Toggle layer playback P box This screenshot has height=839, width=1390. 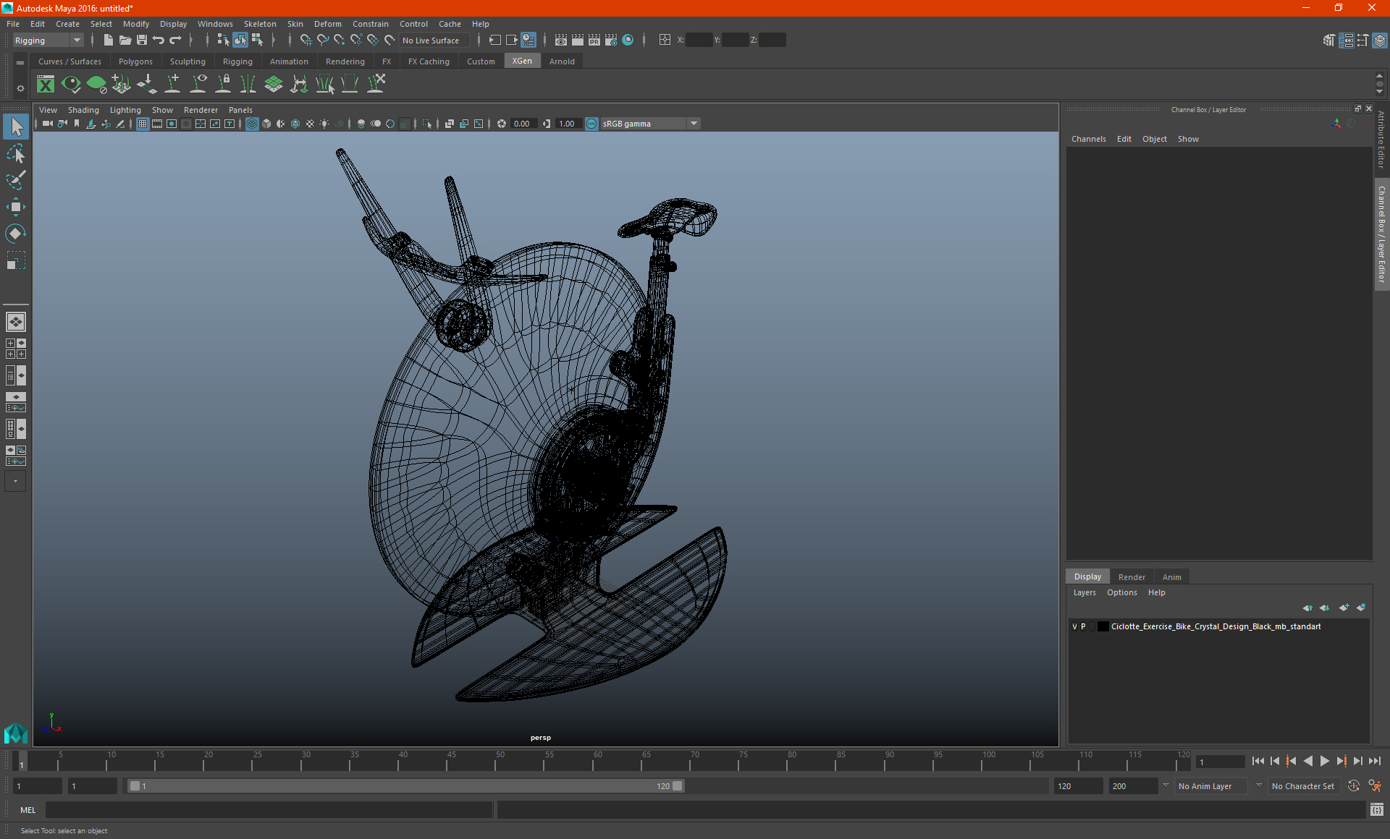point(1083,626)
